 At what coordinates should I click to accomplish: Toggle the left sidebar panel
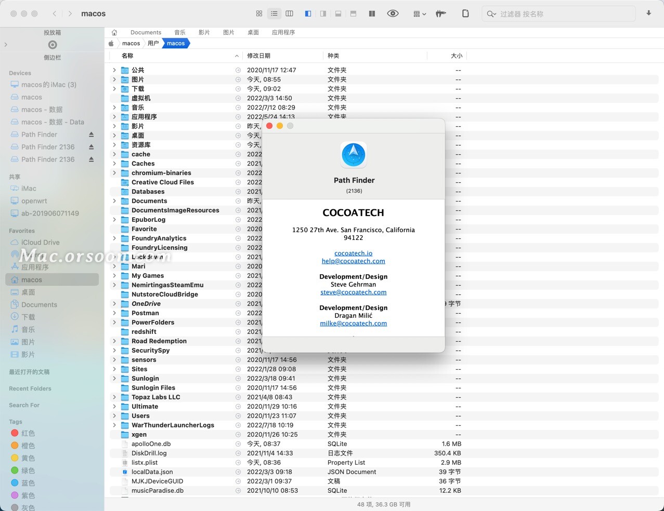[308, 14]
